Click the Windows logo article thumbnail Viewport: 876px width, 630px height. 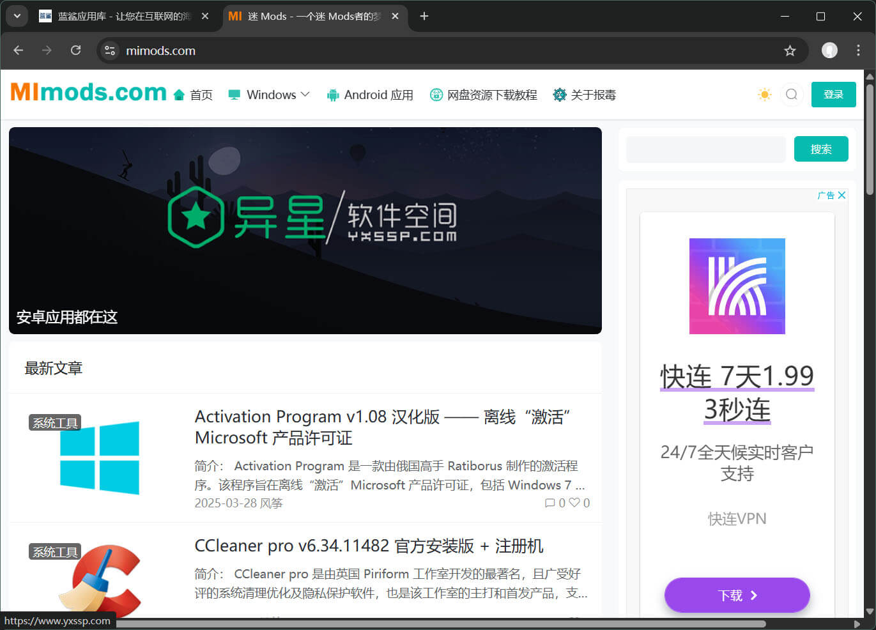coord(100,457)
